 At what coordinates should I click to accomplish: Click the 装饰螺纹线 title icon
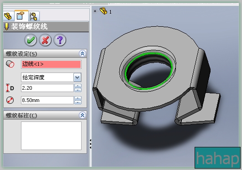[x=6, y=27]
